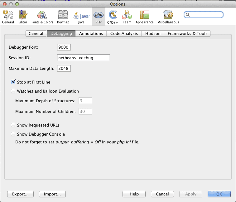This screenshot has width=236, height=202.
Task: Click the 'Session ID:' label
Action: [20, 58]
